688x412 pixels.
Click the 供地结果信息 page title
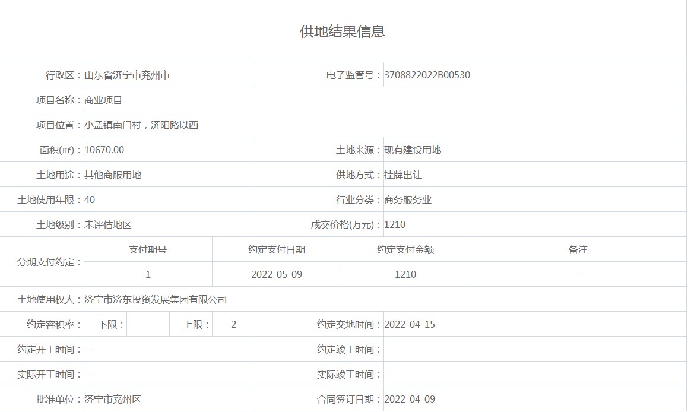click(343, 31)
